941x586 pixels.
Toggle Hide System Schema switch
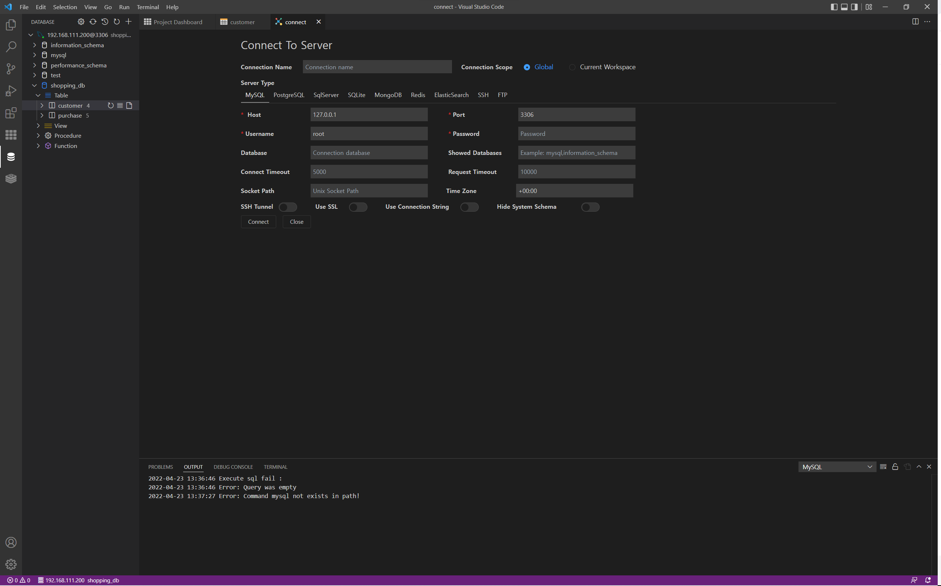tap(590, 207)
